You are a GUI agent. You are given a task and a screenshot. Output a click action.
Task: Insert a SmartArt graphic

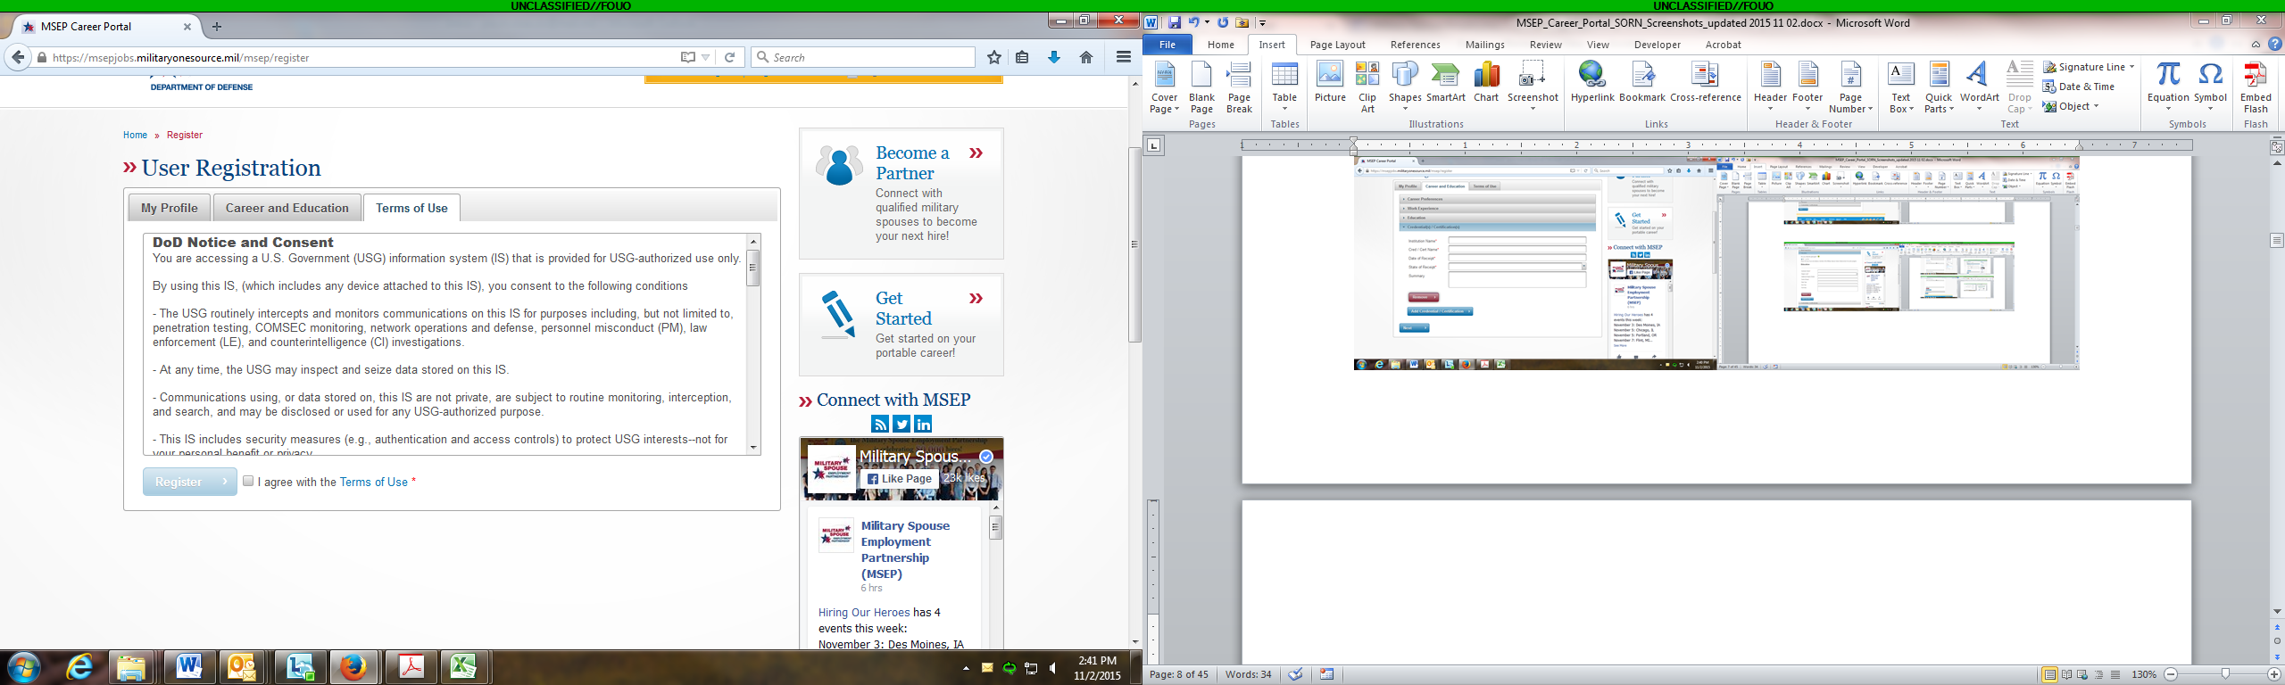[x=1445, y=82]
